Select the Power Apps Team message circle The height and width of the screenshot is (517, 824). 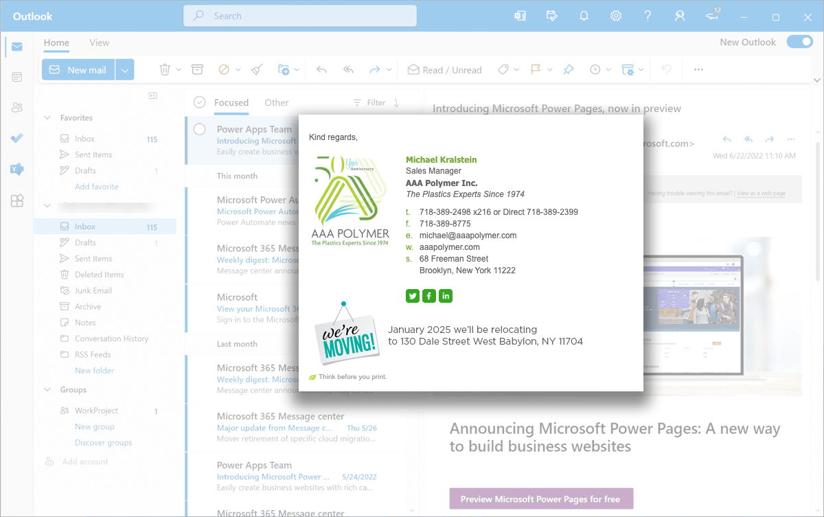click(200, 129)
